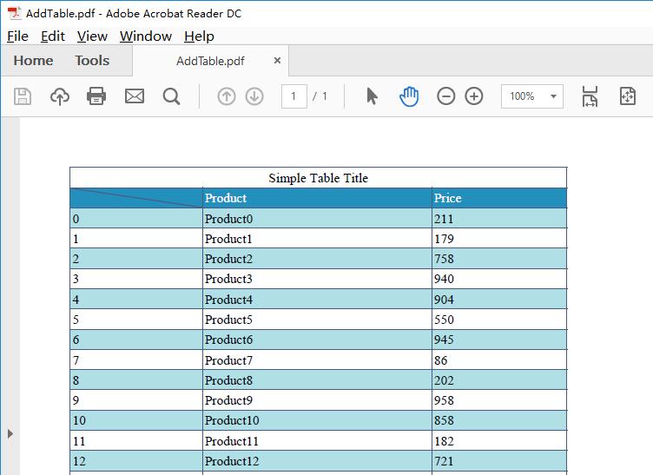Enable the Hand pan tool
The width and height of the screenshot is (653, 475).
click(x=409, y=96)
